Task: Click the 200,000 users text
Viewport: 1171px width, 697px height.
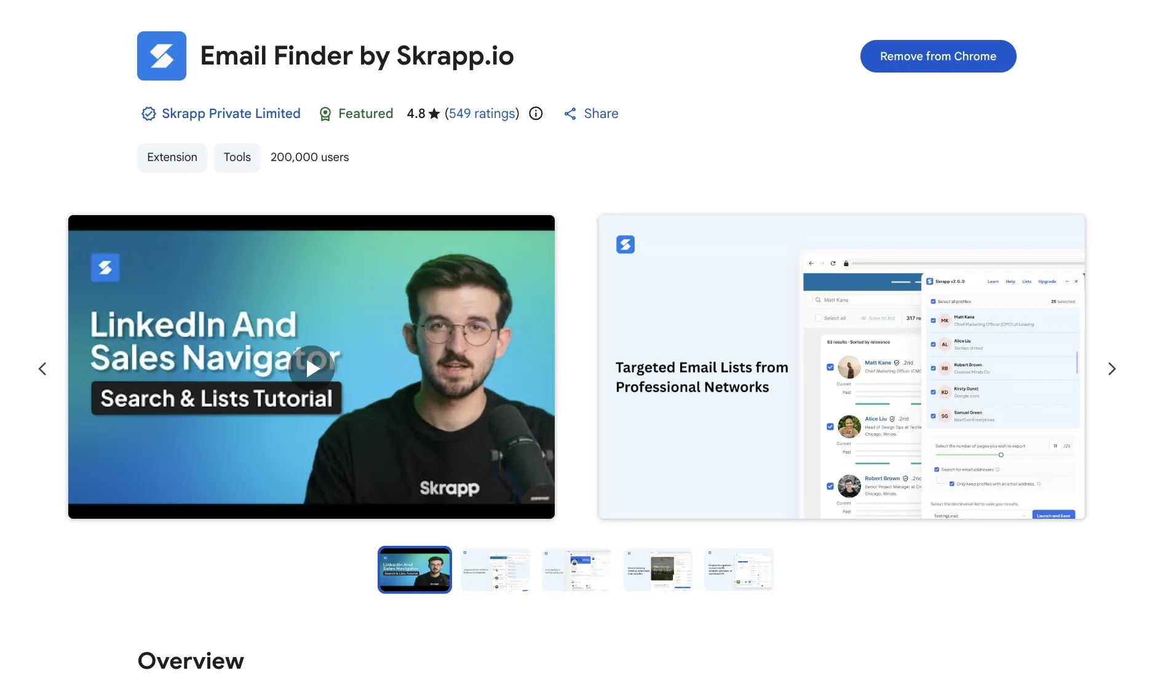Action: [x=309, y=157]
